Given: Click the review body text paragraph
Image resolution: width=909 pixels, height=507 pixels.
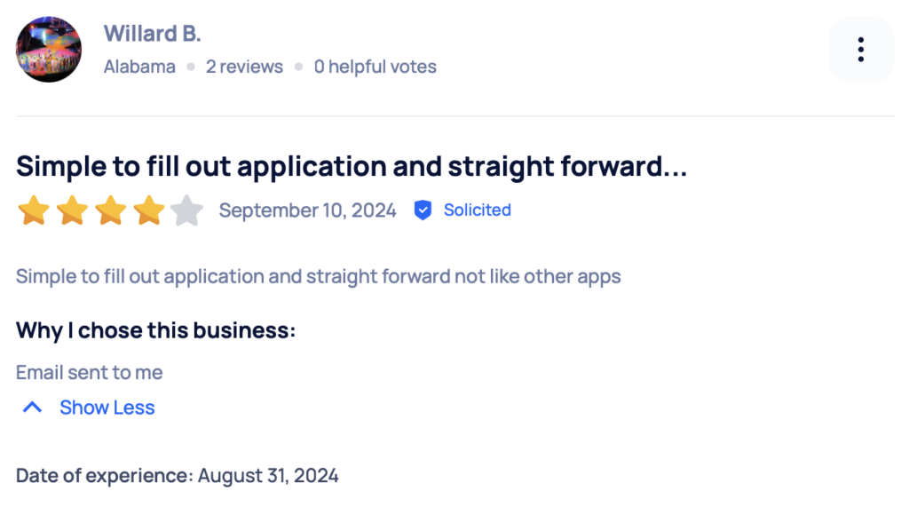Looking at the screenshot, I should click(318, 276).
